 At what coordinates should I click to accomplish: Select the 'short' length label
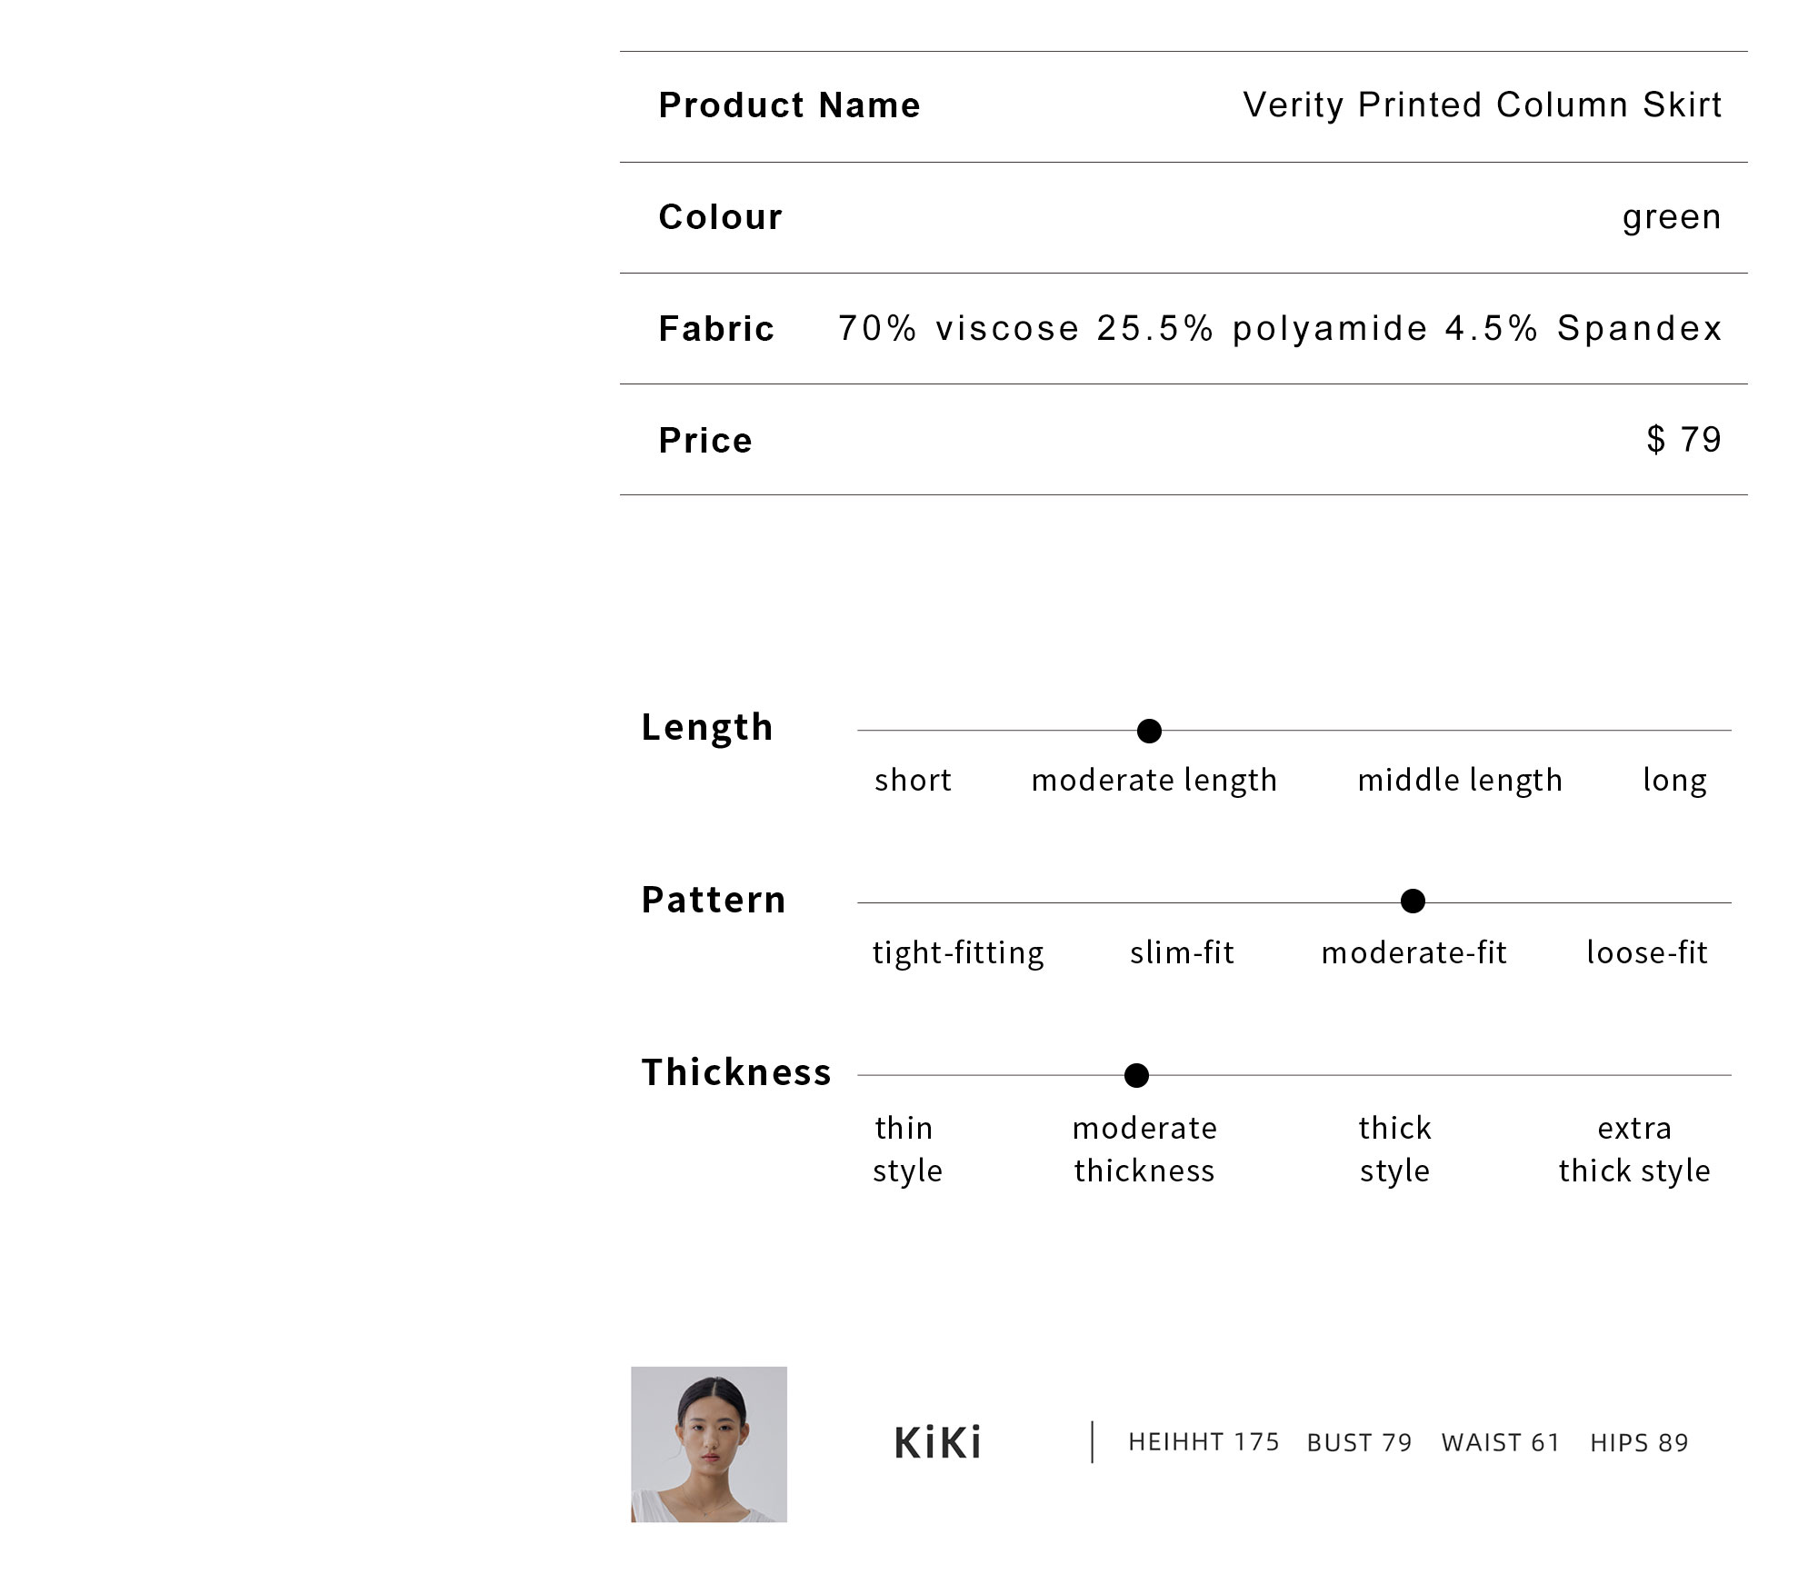point(913,780)
